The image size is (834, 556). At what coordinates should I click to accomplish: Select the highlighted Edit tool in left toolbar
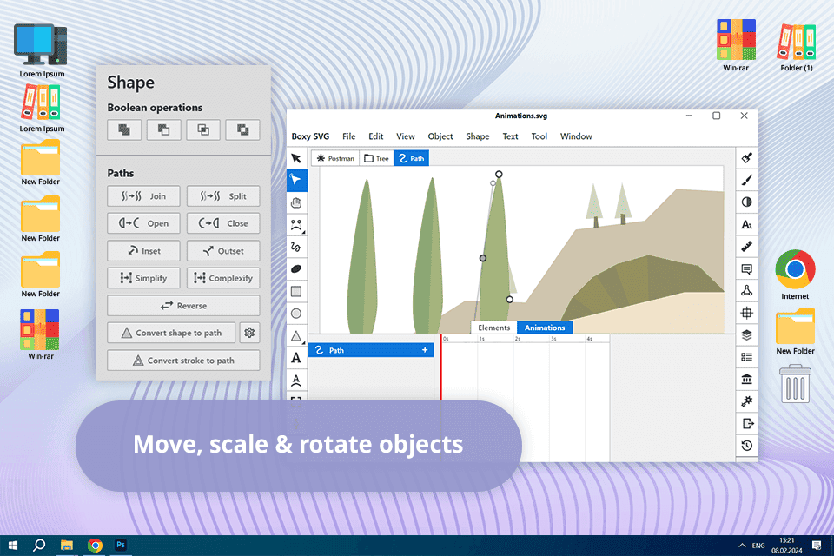(297, 181)
